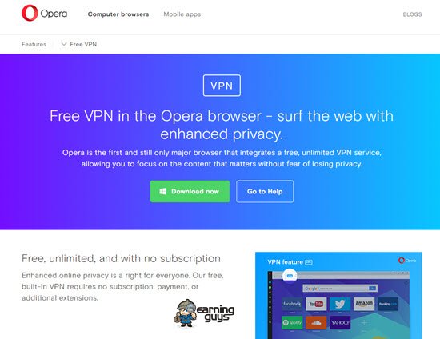
Task: Expand the Free VPN chevron dropdown
Action: 64,44
